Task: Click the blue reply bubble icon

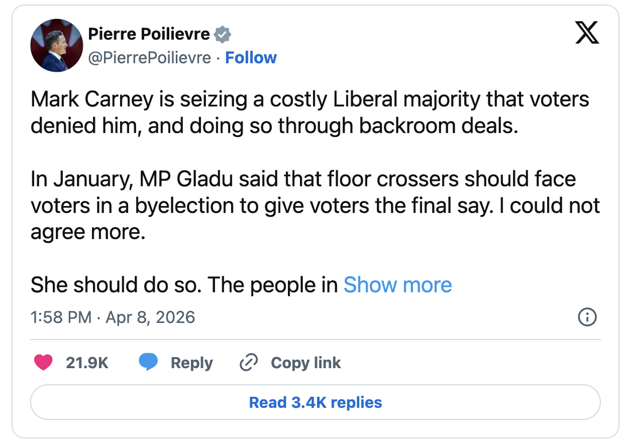Action: click(148, 362)
